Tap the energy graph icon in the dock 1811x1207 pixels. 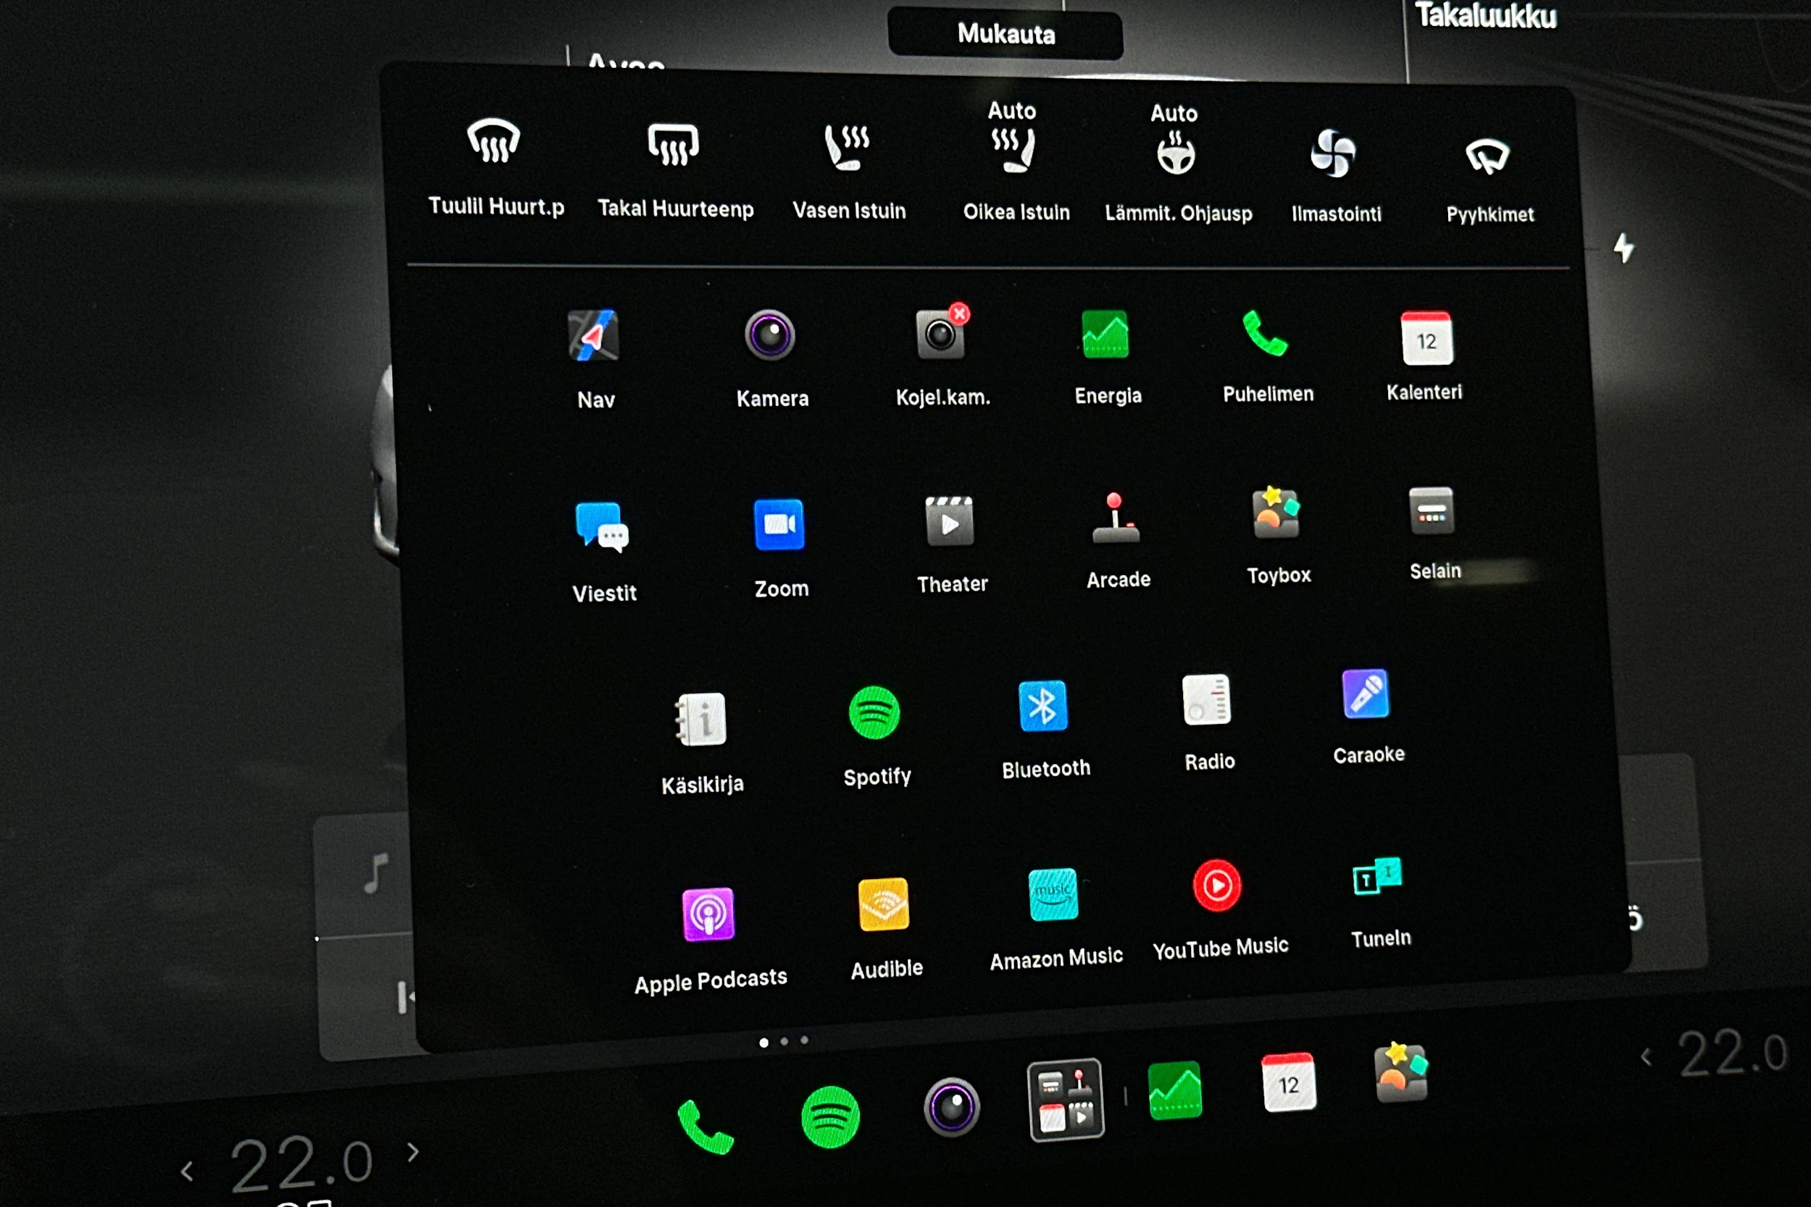(1175, 1090)
